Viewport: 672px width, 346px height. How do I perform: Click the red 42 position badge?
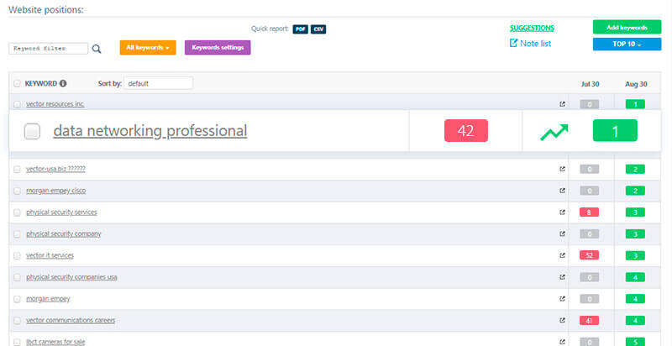[x=465, y=131]
